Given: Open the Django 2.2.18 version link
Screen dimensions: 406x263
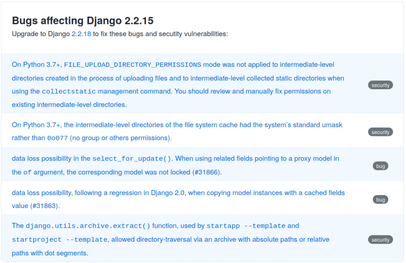Looking at the screenshot, I should (x=81, y=34).
